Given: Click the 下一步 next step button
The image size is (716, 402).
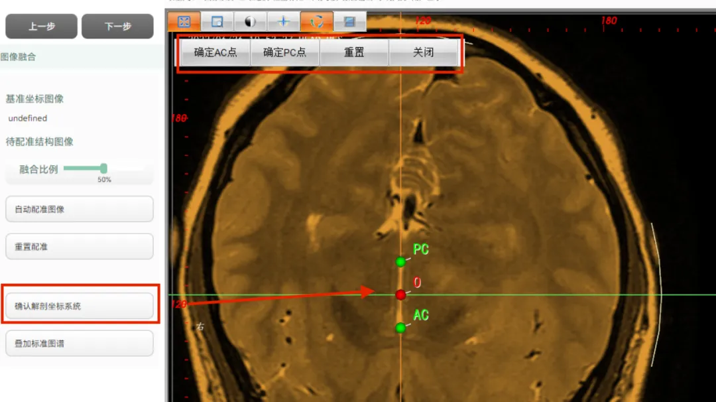Looking at the screenshot, I should tap(118, 27).
